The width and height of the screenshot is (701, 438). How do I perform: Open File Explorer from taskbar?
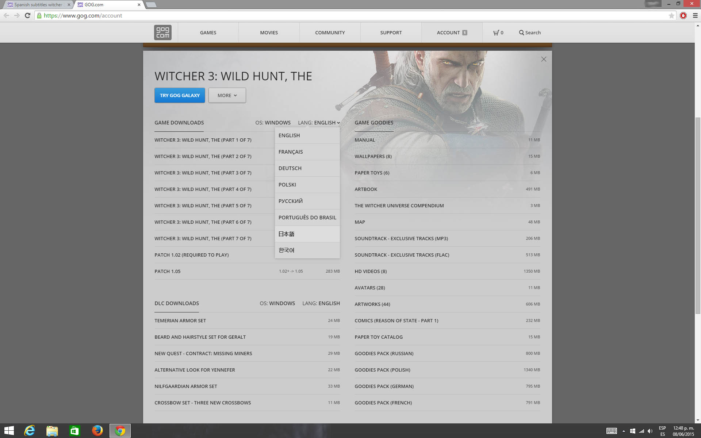coord(52,431)
